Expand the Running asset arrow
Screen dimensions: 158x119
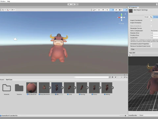pyautogui.click(x=88, y=88)
